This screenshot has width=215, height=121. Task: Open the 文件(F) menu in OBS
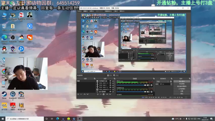(79, 11)
